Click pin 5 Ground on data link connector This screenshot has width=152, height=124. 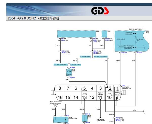84,89
